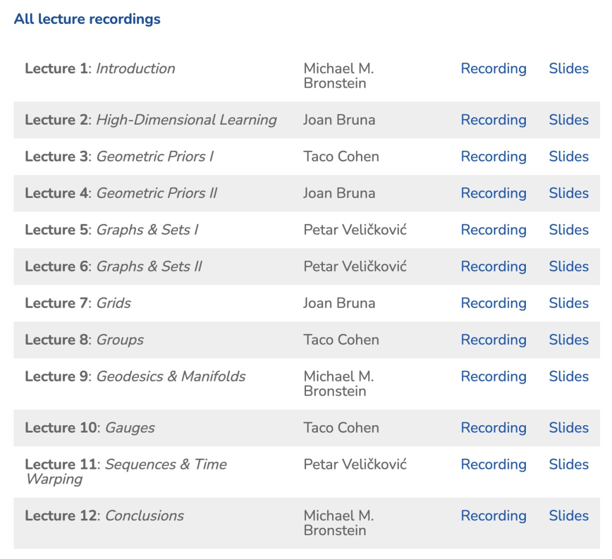Viewport: 612px width, 559px height.
Task: Click the All lecture recordings heading
Action: point(87,19)
